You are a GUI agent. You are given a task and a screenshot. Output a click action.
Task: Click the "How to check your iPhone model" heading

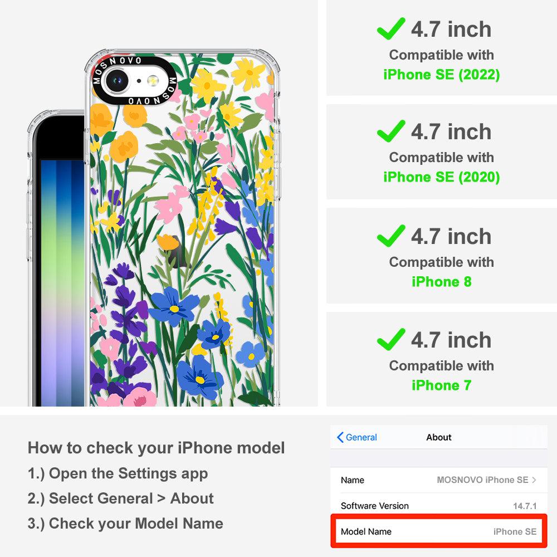(157, 448)
